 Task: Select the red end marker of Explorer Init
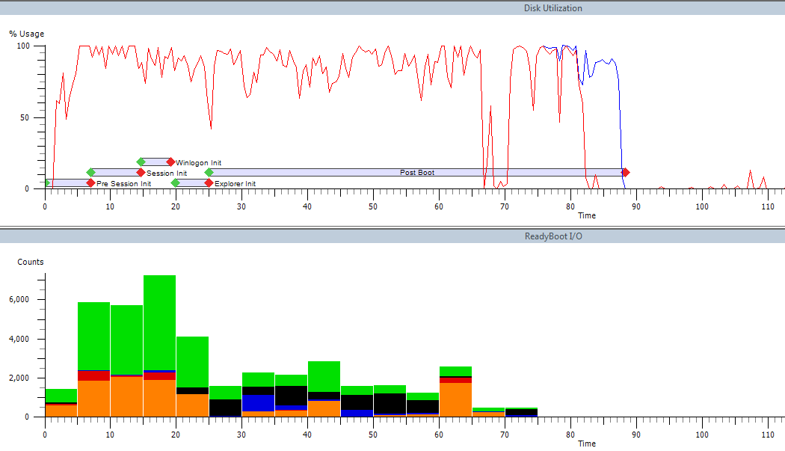[209, 183]
